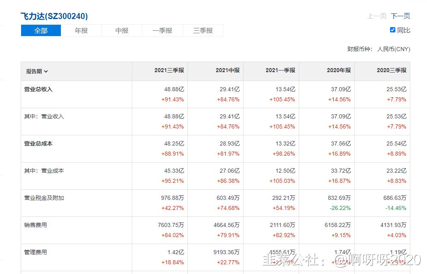Screen dimensions: 427x274
Task: Click the 上一页 link
Action: coord(377,16)
